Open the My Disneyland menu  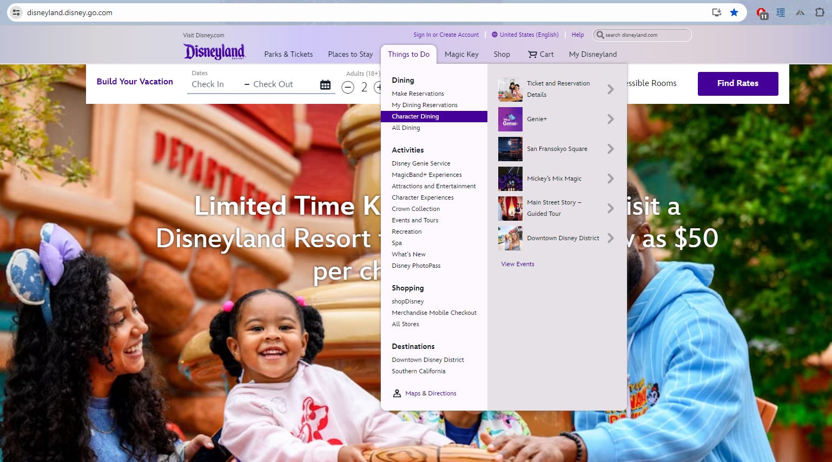coord(593,54)
